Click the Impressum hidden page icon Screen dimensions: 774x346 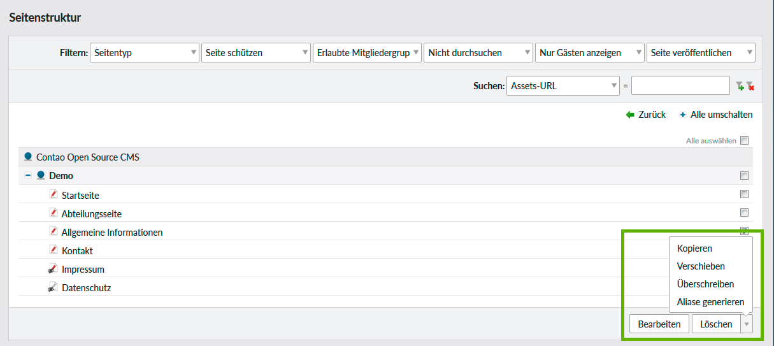(x=54, y=269)
